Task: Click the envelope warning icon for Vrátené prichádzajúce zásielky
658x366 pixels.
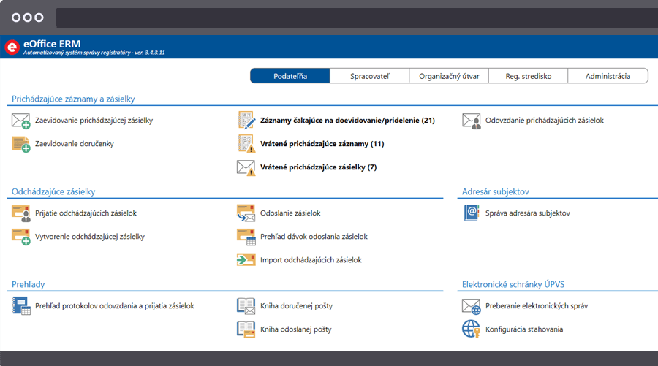Action: pyautogui.click(x=246, y=168)
